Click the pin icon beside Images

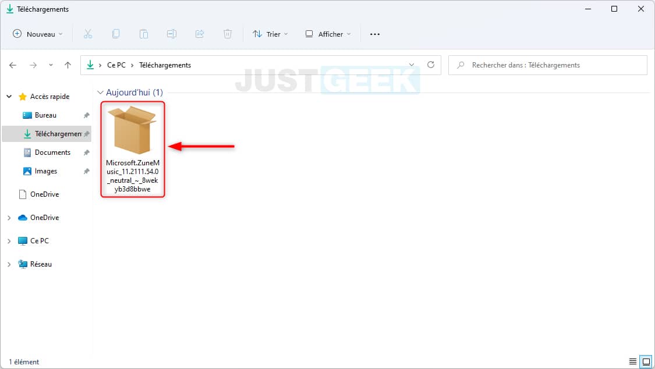87,171
